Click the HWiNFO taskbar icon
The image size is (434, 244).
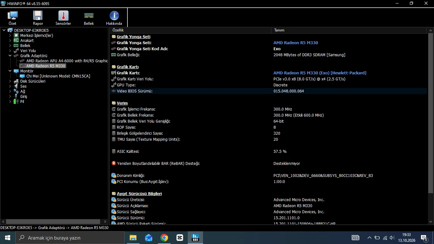tap(195, 238)
